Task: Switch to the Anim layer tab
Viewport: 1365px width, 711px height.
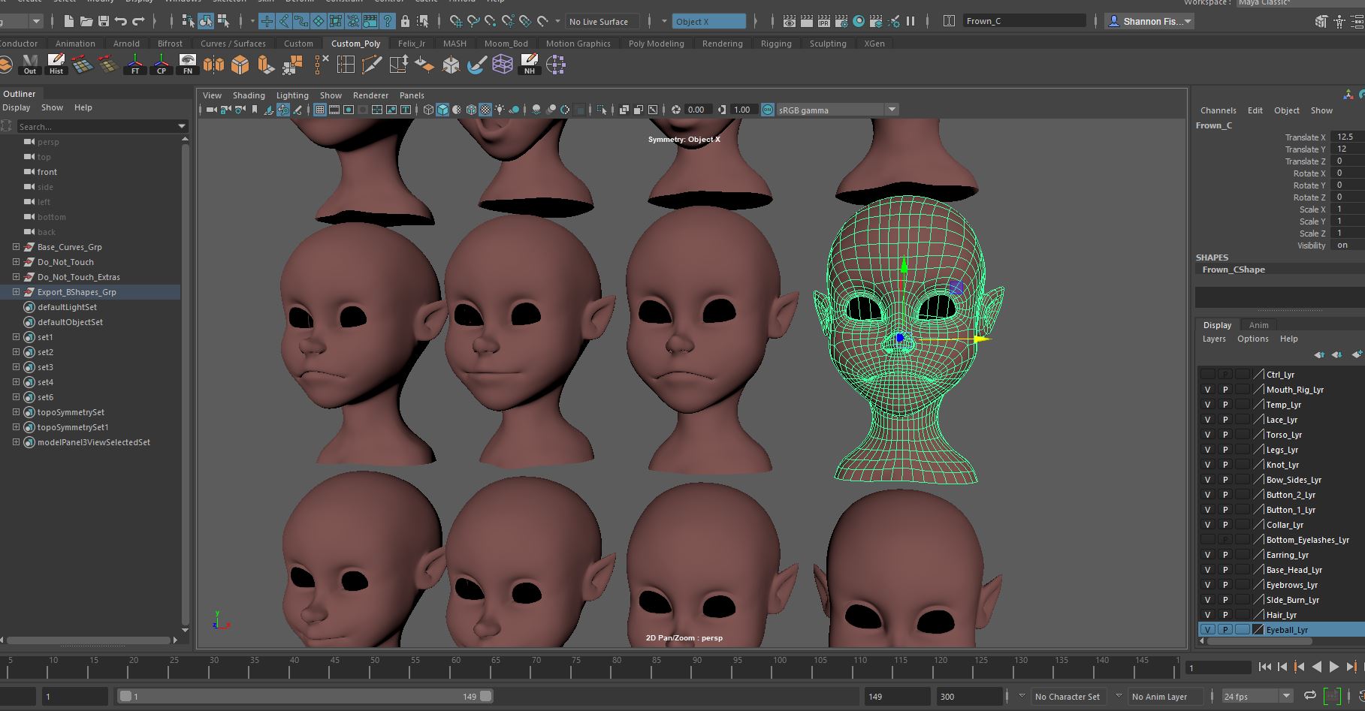Action: click(1258, 325)
